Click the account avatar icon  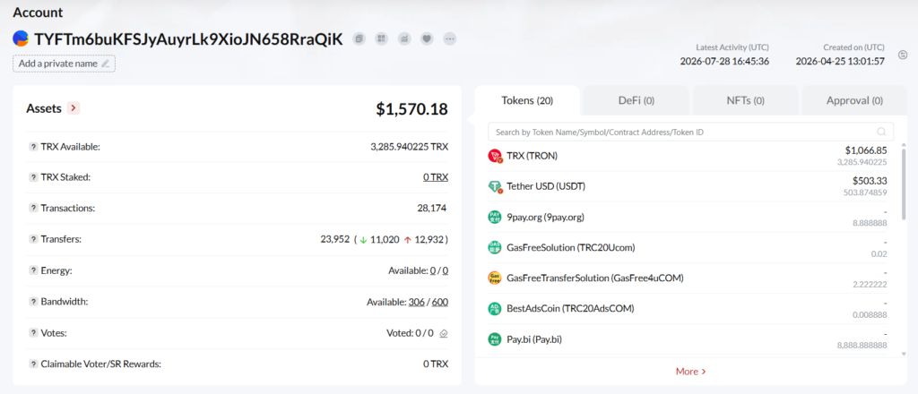pos(22,39)
